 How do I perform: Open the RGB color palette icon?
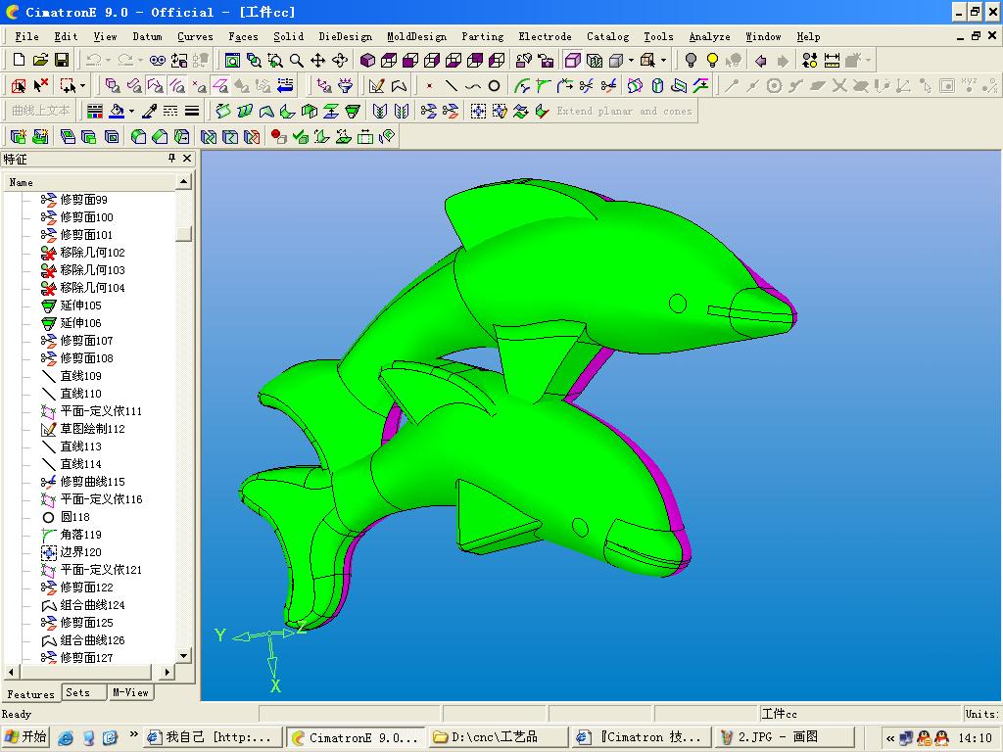coord(95,111)
